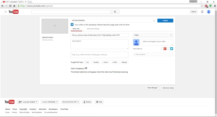Click the browser home icon

(x=14, y=6)
